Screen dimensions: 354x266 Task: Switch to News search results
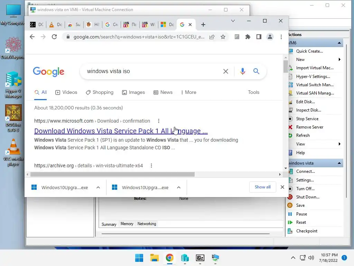pos(163,92)
